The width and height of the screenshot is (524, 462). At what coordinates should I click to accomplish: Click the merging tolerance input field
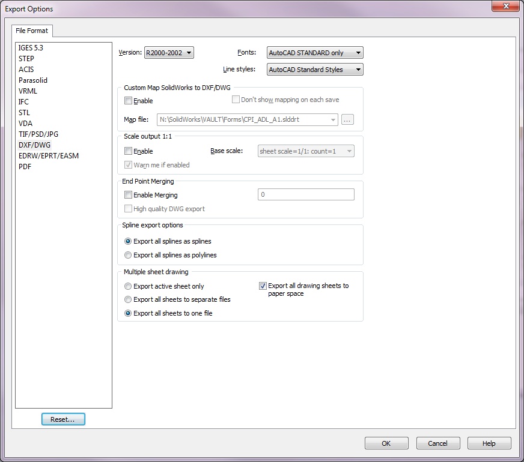(x=306, y=194)
